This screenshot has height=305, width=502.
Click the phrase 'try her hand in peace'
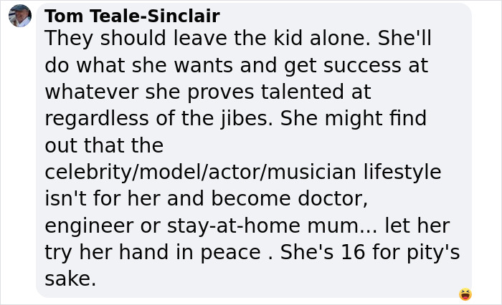152,252
